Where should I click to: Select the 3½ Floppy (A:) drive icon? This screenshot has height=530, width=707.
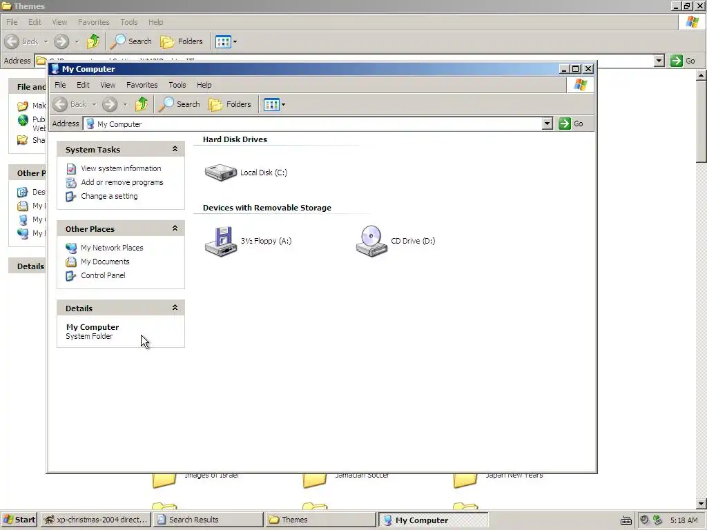(x=220, y=241)
